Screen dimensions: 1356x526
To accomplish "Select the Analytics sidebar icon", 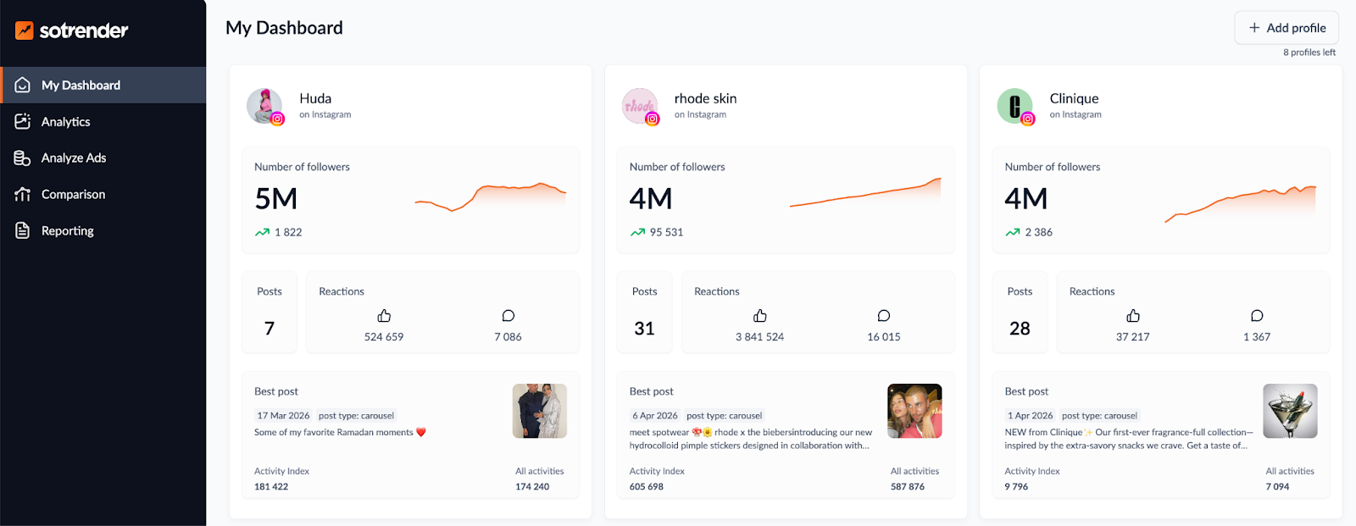I will coord(21,121).
